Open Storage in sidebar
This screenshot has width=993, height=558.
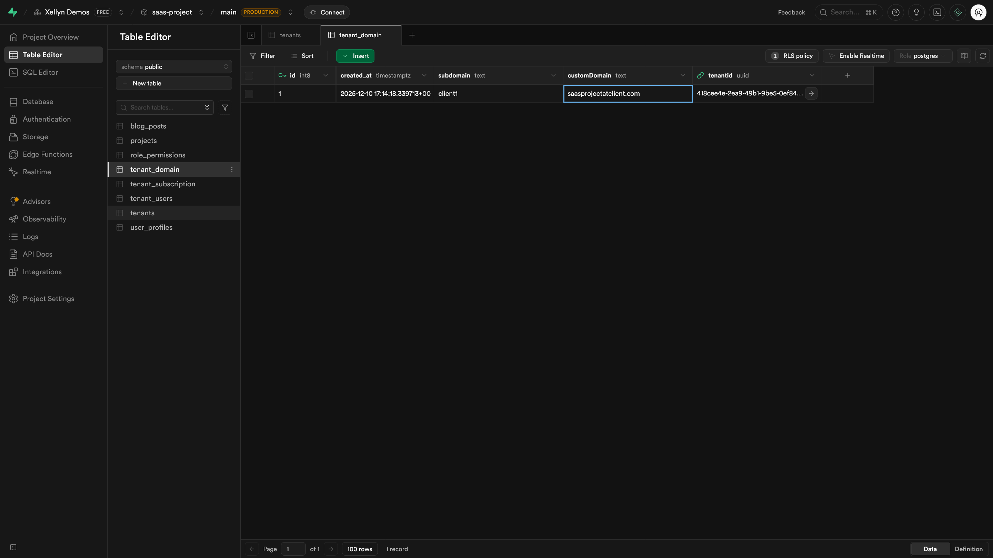coord(53,137)
